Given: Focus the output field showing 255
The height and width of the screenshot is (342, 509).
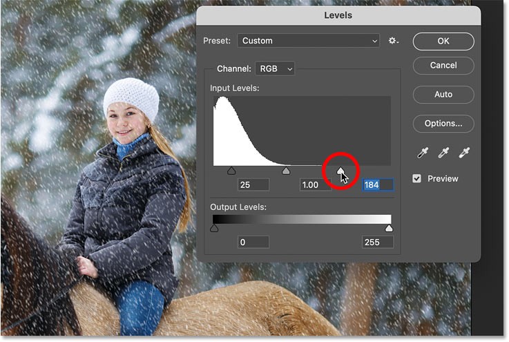Looking at the screenshot, I should coord(377,242).
